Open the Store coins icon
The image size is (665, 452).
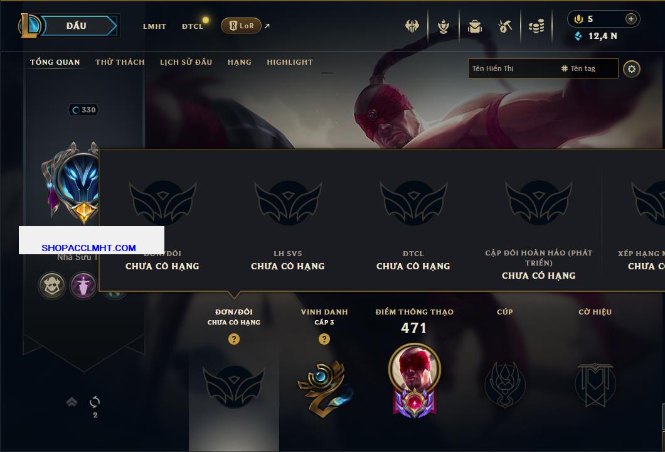tap(536, 27)
